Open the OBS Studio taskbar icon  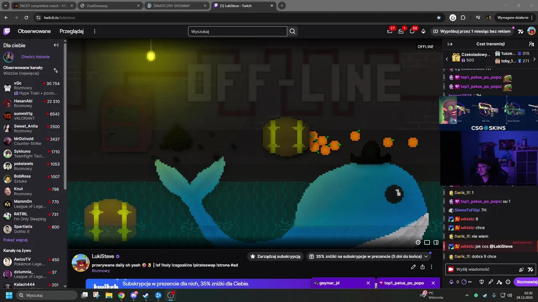tap(170, 295)
